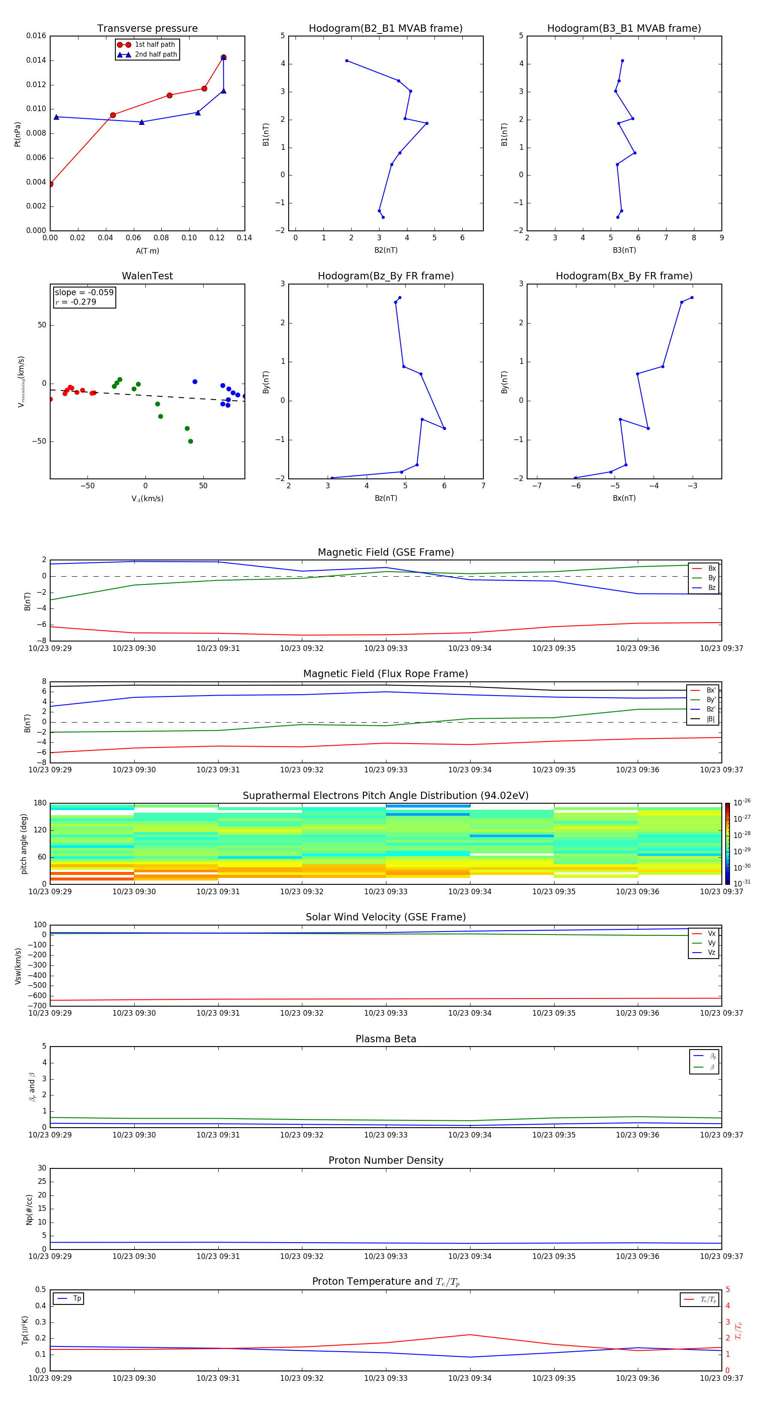Click the peak red marker in Transverse pressure

point(223,57)
